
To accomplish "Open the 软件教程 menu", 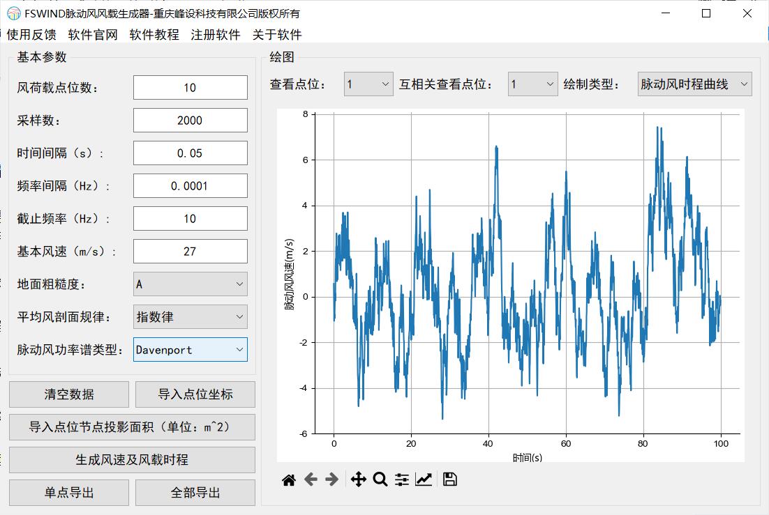I will pos(154,35).
